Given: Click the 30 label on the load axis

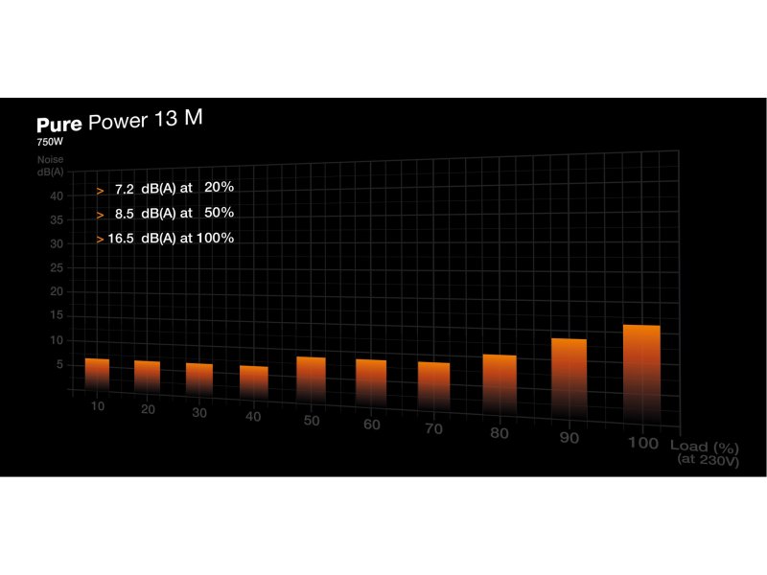Looking at the screenshot, I should [x=199, y=413].
